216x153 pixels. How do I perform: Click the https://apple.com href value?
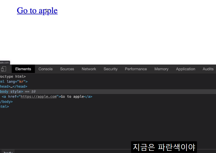39,97
